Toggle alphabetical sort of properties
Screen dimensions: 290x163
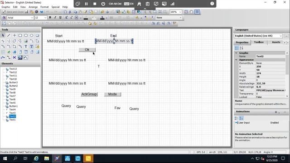[x=242, y=48]
